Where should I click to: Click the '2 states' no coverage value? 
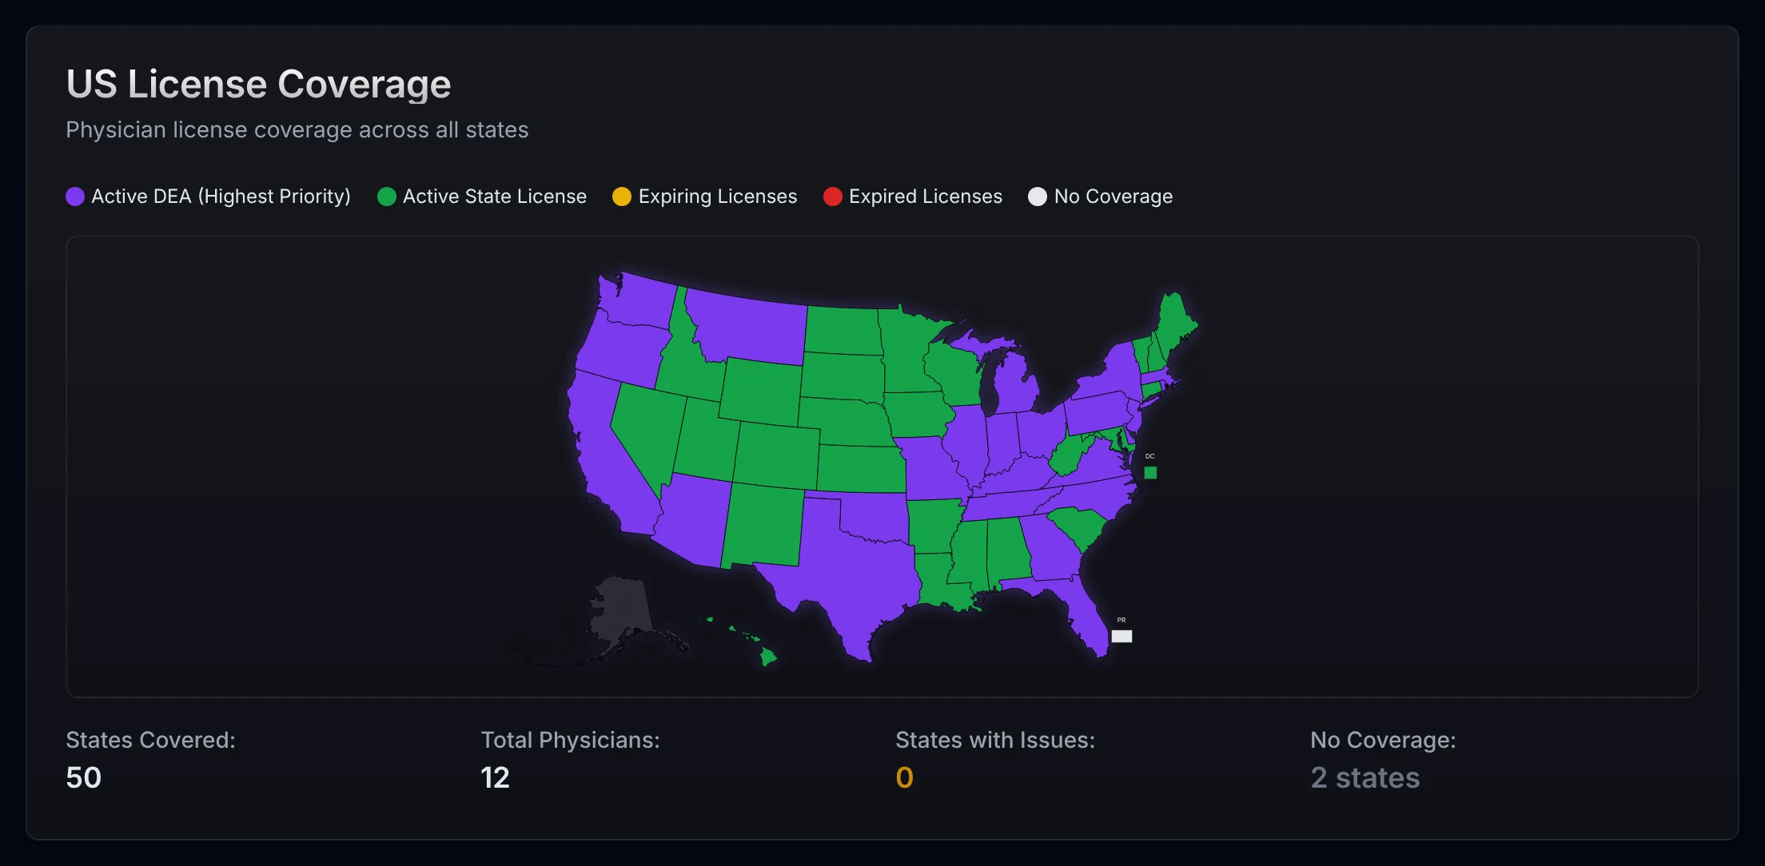click(1365, 777)
